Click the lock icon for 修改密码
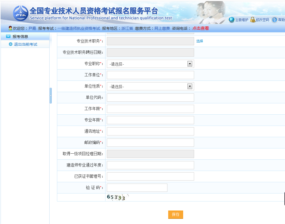285x224 pixels. coord(253,20)
